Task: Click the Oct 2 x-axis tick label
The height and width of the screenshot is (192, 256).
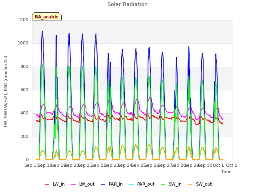Action: (x=232, y=165)
